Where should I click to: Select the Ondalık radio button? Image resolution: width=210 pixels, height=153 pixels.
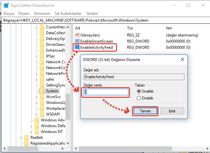pyautogui.click(x=139, y=98)
